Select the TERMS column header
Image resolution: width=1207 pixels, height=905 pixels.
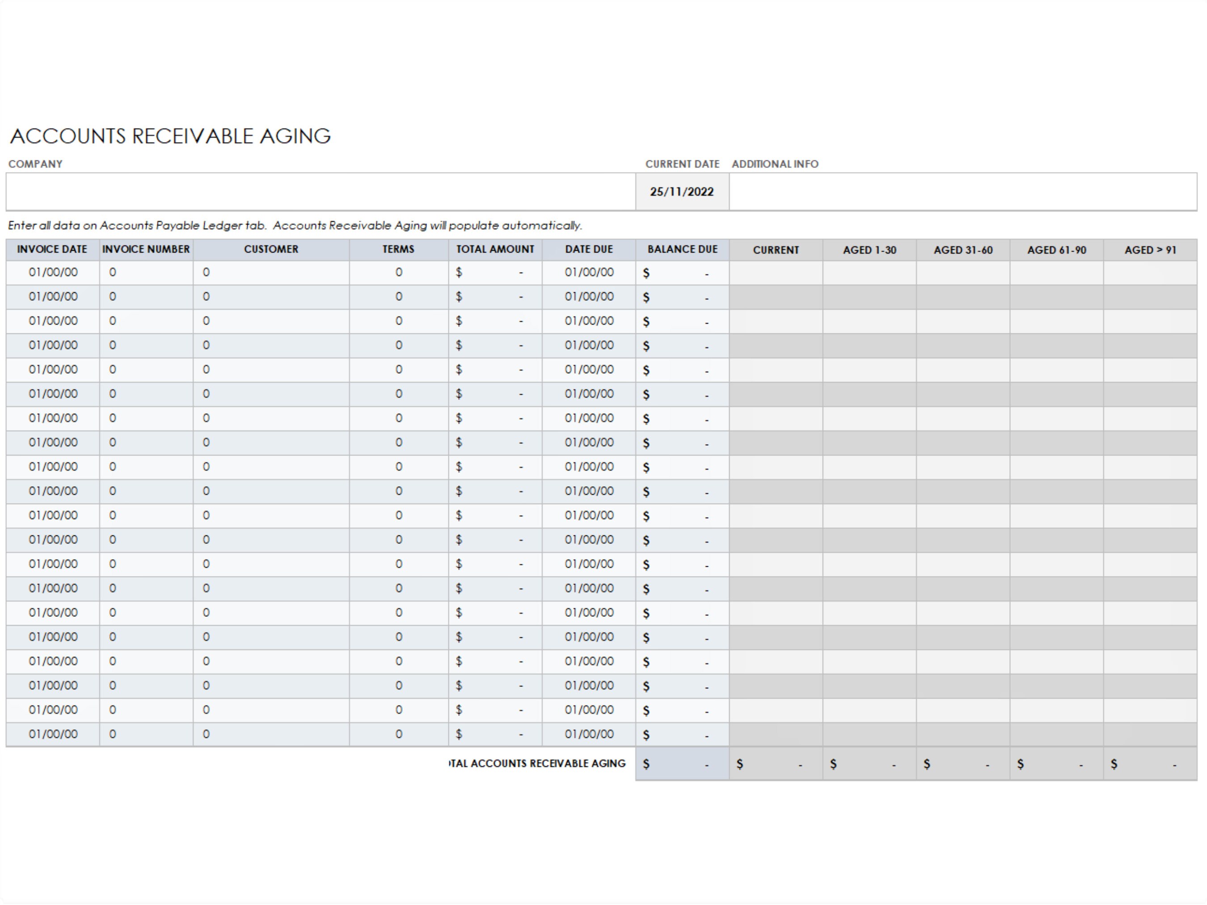click(398, 249)
